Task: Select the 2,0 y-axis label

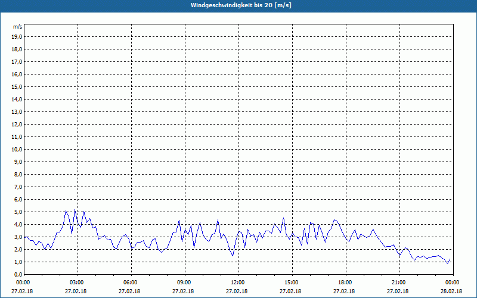Action: click(x=18, y=249)
